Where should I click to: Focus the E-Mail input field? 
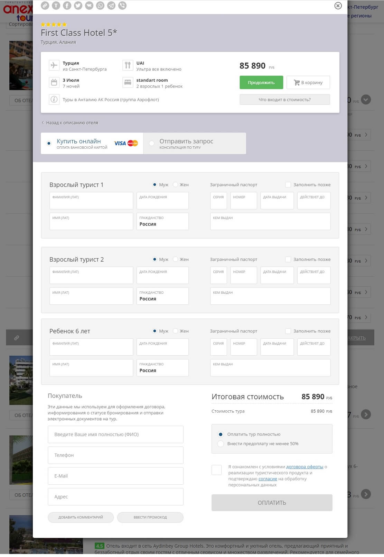click(x=115, y=476)
